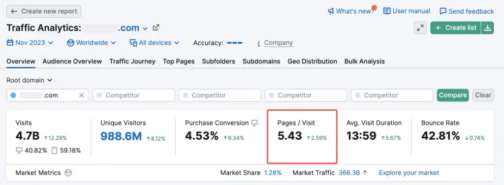This screenshot has height=185, width=504.
Task: Click the expand fullscreen icon button
Action: [420, 28]
